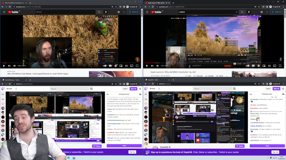This screenshot has height=160, width=286.
Task: Collapse stream chat in ZeplaHQ Twitch window
Action: point(251,94)
